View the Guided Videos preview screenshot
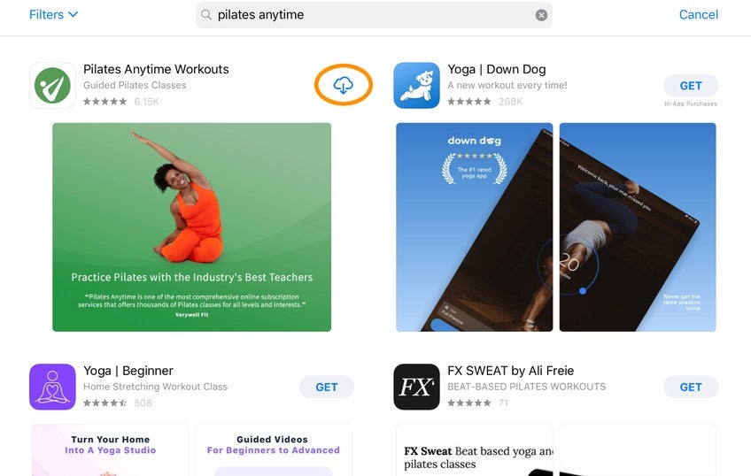 273,449
